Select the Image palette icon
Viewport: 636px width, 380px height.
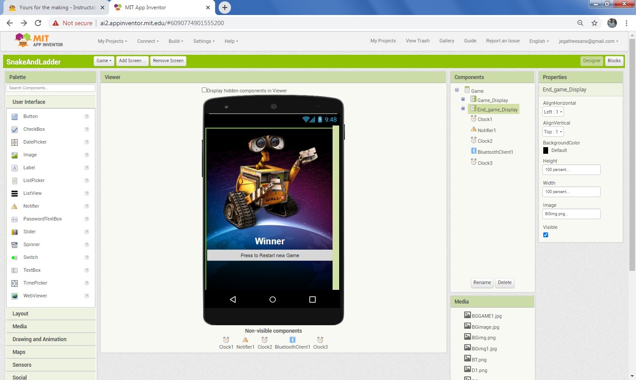(15, 155)
